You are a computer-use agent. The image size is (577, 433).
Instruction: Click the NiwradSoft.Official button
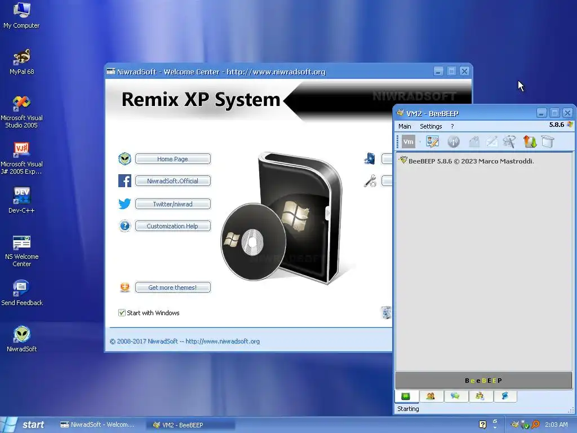172,181
